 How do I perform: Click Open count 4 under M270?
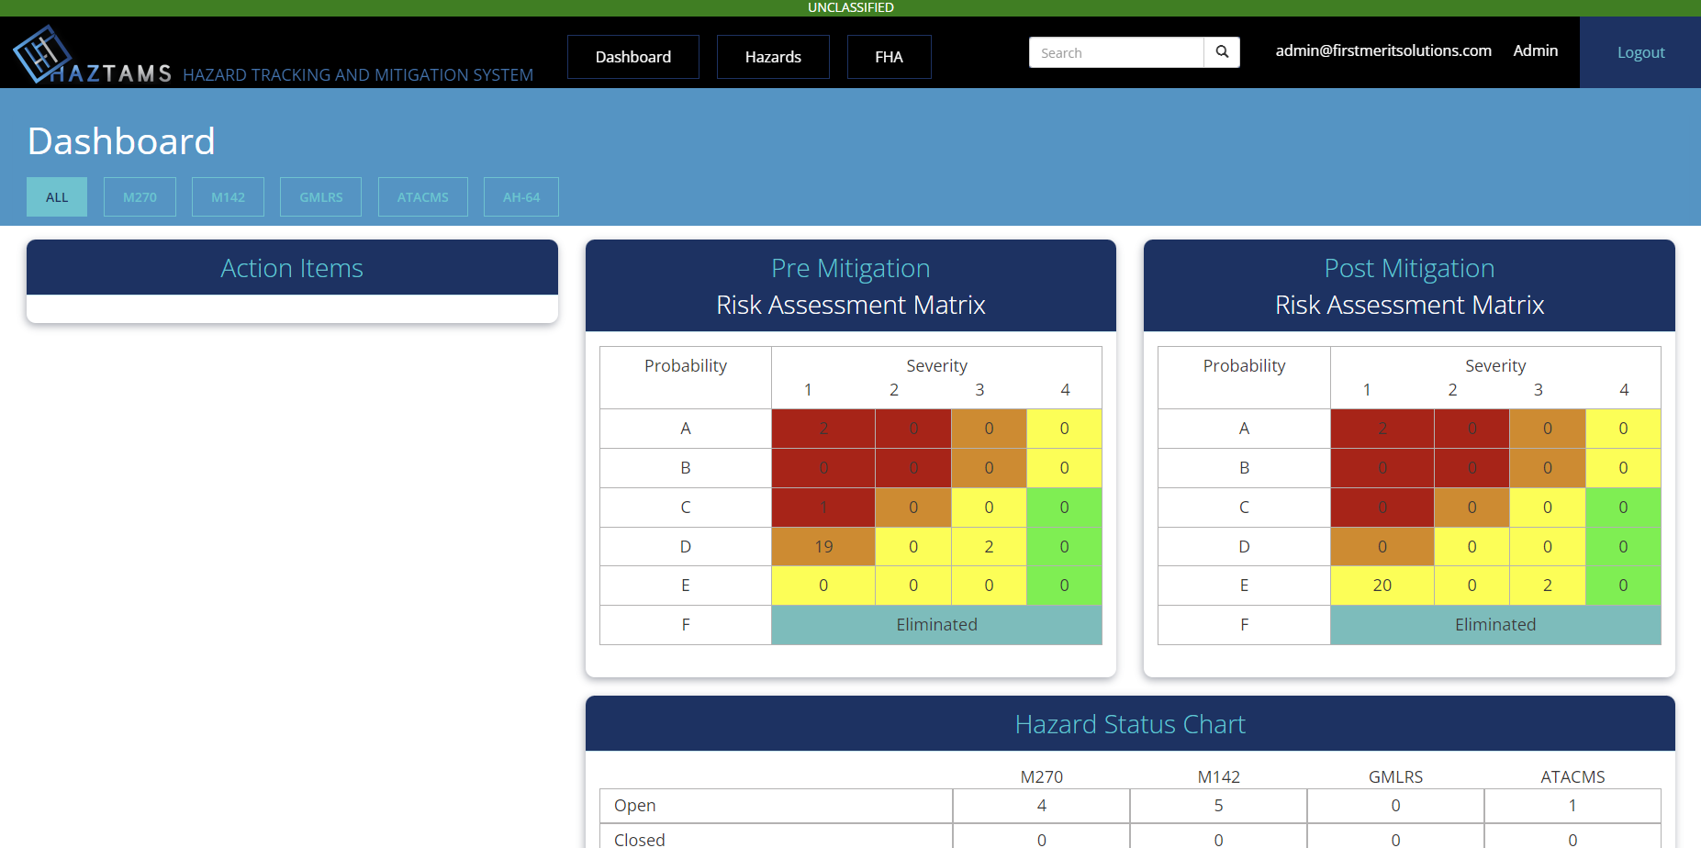[x=1042, y=806]
